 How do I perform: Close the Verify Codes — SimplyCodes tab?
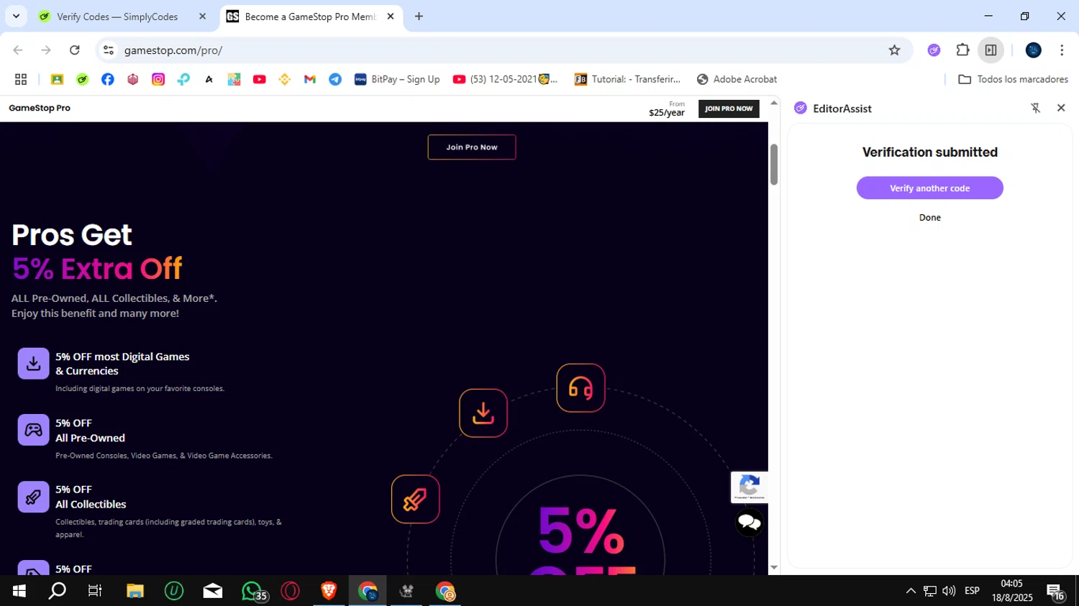click(202, 17)
